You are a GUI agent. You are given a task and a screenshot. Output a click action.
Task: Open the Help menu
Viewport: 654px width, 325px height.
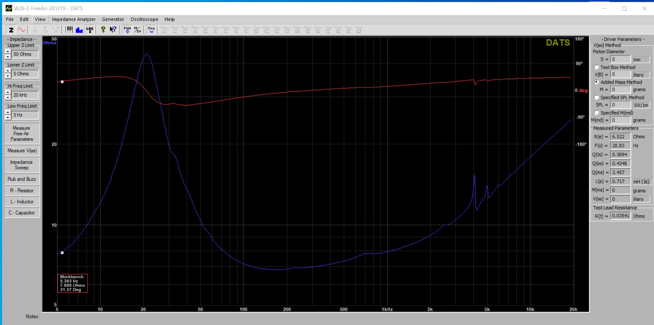pos(170,19)
